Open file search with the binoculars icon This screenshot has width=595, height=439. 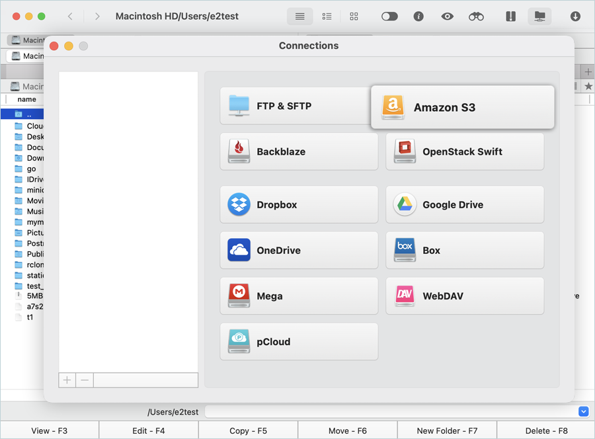[x=476, y=17]
